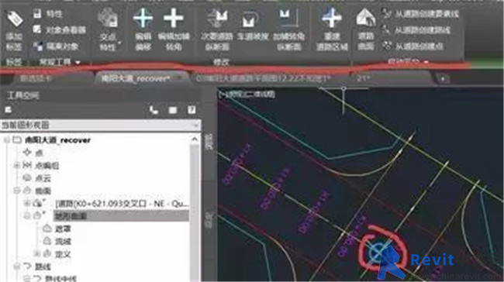Viewport: 504px width, 282px height.
Task: Click 从道路创建点 (Points from Corridor)
Action: pos(413,46)
